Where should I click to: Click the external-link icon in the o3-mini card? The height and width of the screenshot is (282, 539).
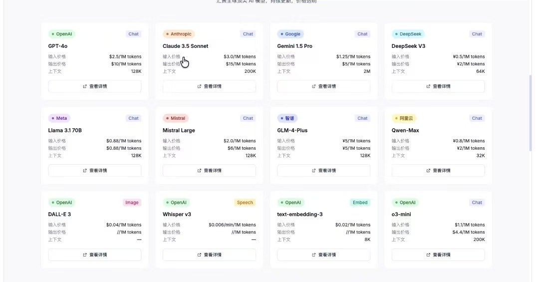pos(428,255)
